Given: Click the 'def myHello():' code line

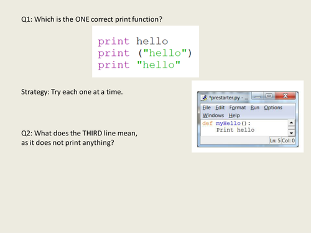Looking at the screenshot, I should pos(226,123).
